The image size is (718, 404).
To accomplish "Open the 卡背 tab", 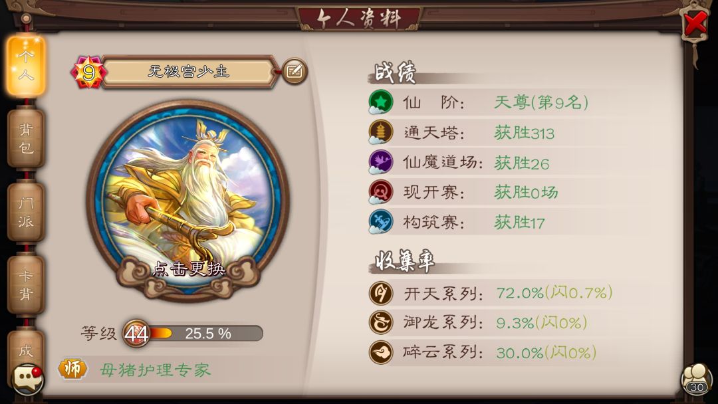I will coord(26,284).
